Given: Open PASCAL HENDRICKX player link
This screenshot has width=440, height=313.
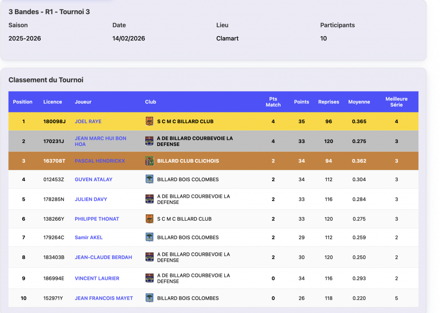Looking at the screenshot, I should coord(100,161).
